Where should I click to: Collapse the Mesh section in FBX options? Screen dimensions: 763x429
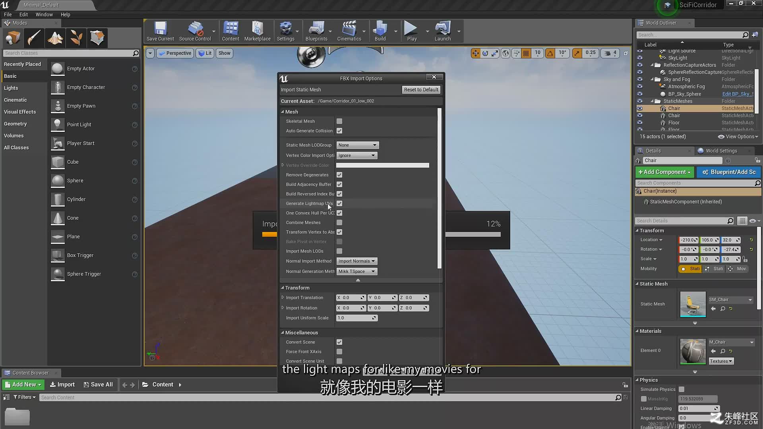[x=283, y=112]
